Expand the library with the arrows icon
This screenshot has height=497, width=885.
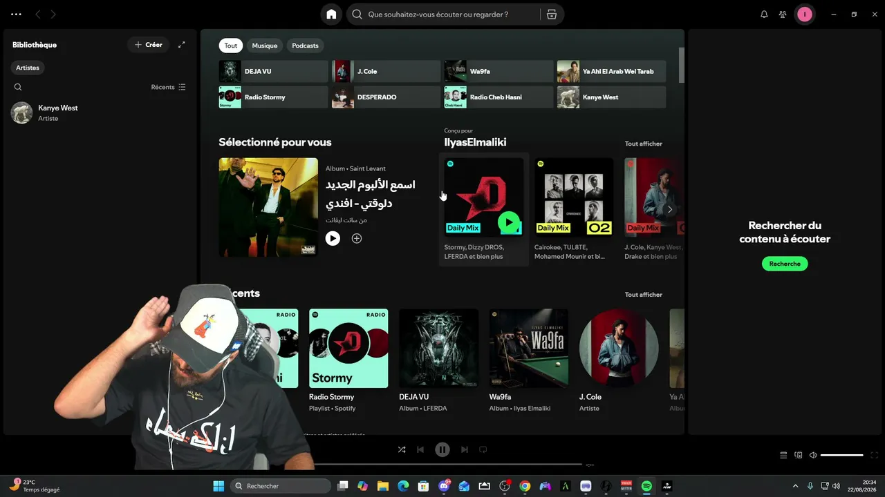pyautogui.click(x=182, y=45)
